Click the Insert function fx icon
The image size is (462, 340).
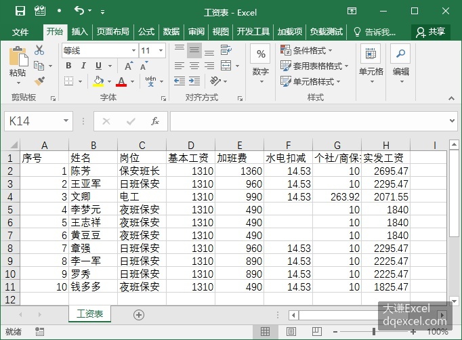155,121
